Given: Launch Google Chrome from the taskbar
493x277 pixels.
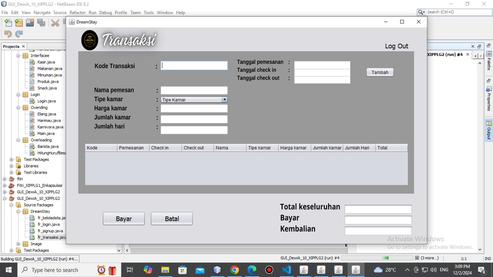Looking at the screenshot, I should [x=235, y=270].
